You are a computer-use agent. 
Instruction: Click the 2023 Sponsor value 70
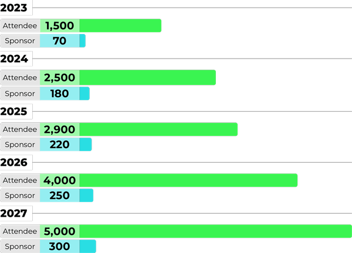[60, 41]
